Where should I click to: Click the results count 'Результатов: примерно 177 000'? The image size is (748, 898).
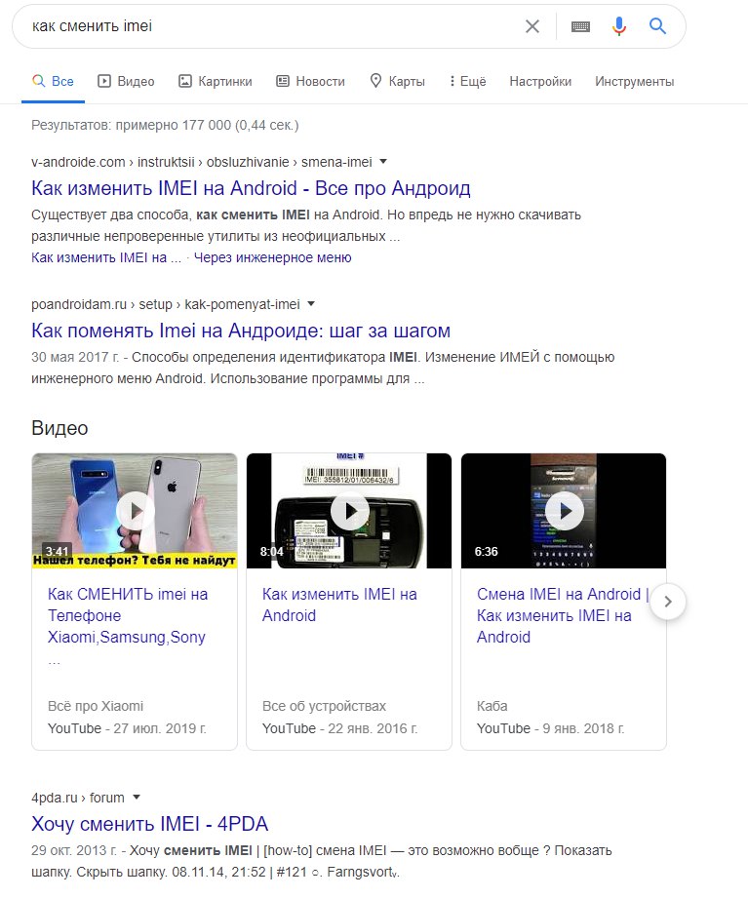tap(131, 125)
